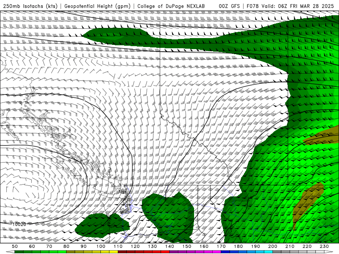This screenshot has width=339, height=254.
Task: Click the '00Z GFS' model run text
Action: 229,6
